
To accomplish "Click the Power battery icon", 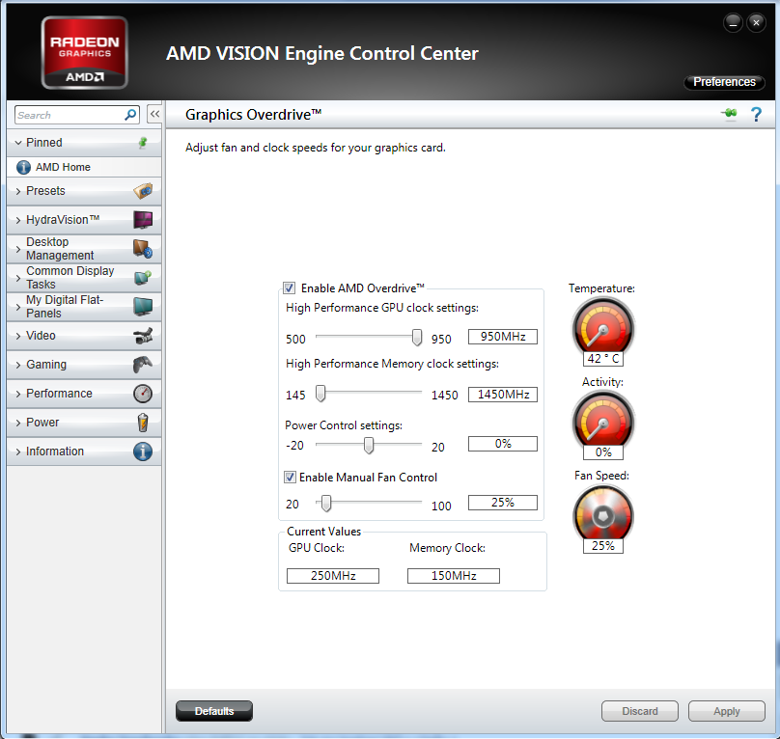I will (x=143, y=423).
